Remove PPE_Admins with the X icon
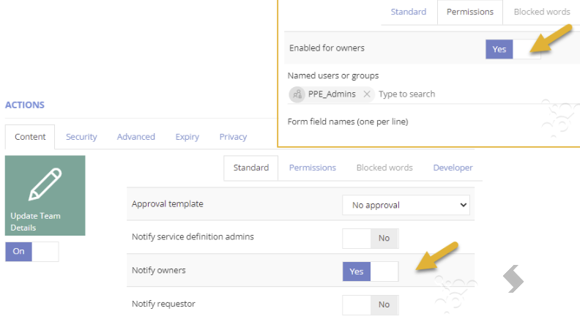580x322 pixels. [367, 94]
